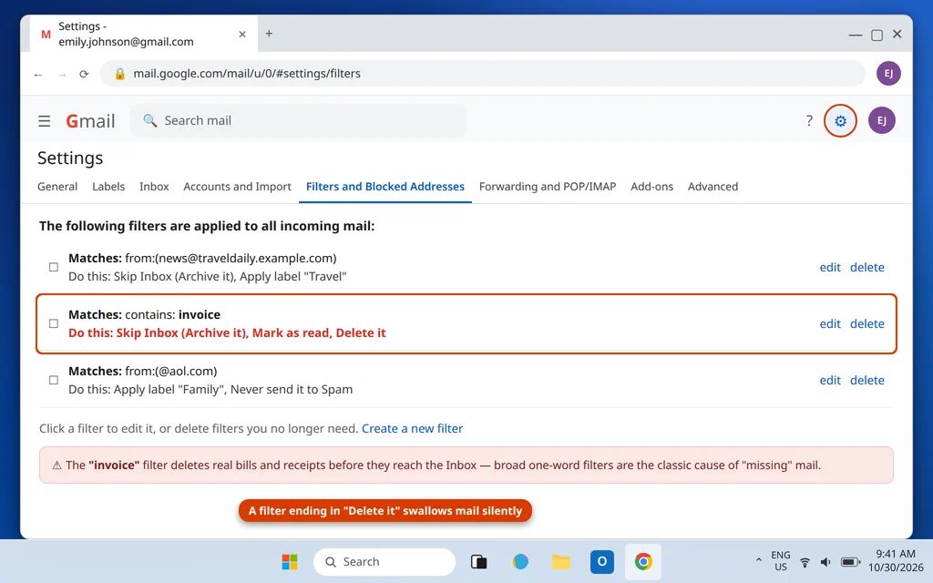The image size is (933, 583).
Task: Open a new browser tab with plus
Action: pos(269,34)
